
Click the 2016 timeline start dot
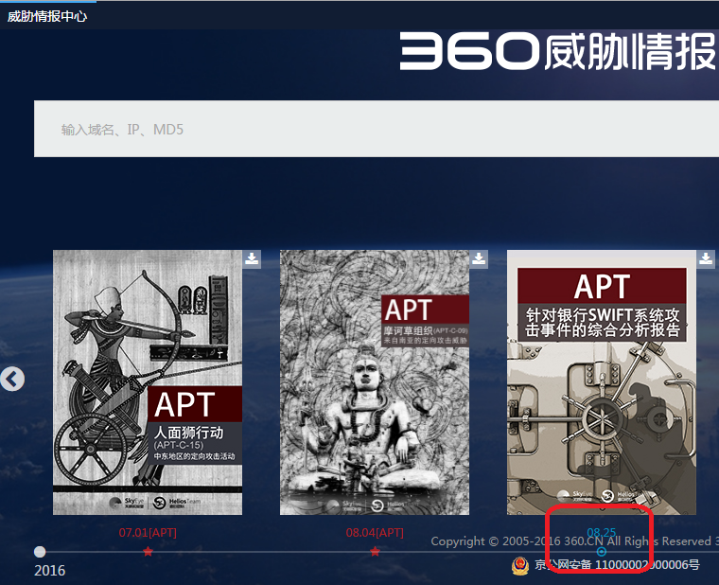pos(40,552)
